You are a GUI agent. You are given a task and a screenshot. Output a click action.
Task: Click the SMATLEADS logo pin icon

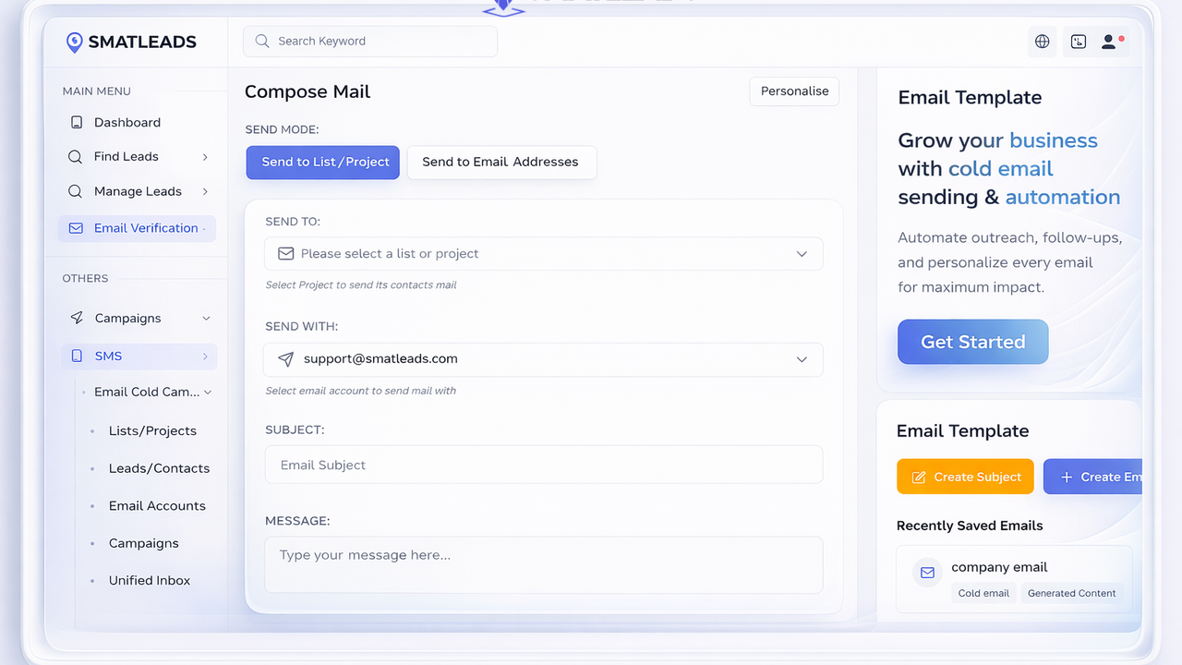tap(75, 42)
